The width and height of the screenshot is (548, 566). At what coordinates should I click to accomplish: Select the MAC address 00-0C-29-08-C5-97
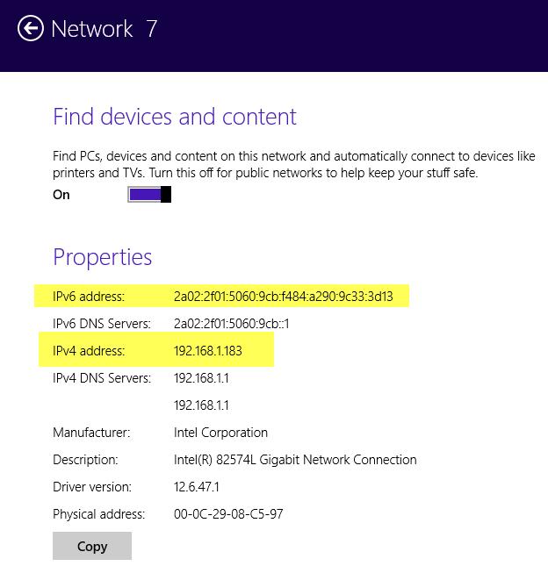tap(228, 514)
